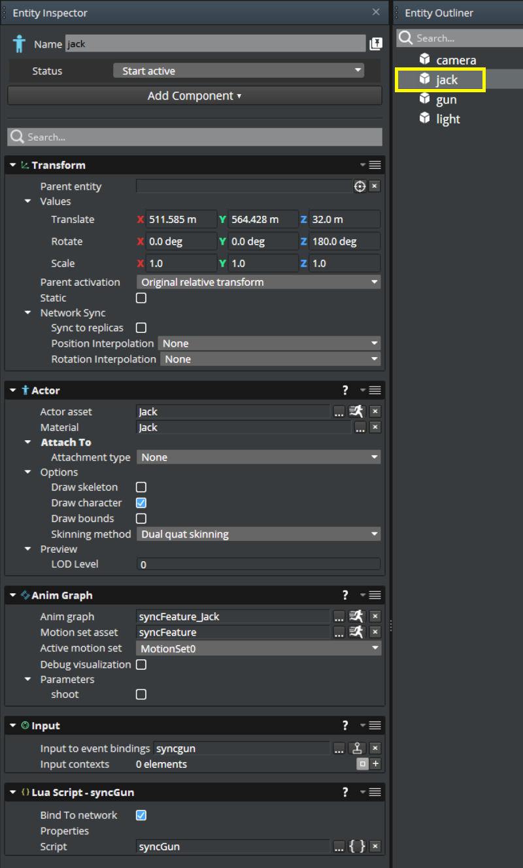Click the Lua Script curly braces editor icon
The width and height of the screenshot is (523, 868).
coord(357,846)
